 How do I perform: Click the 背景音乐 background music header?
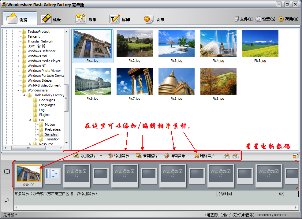tap(115, 194)
